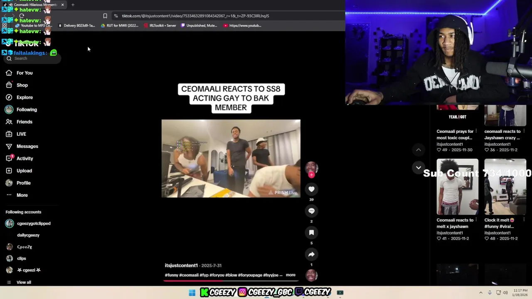This screenshot has width=532, height=299.
Task: Expand video caption with more
Action: tap(291, 275)
